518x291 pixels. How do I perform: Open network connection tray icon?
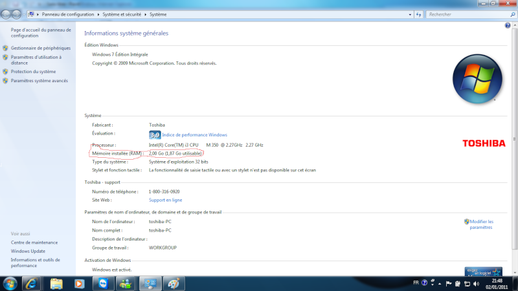pos(467,284)
